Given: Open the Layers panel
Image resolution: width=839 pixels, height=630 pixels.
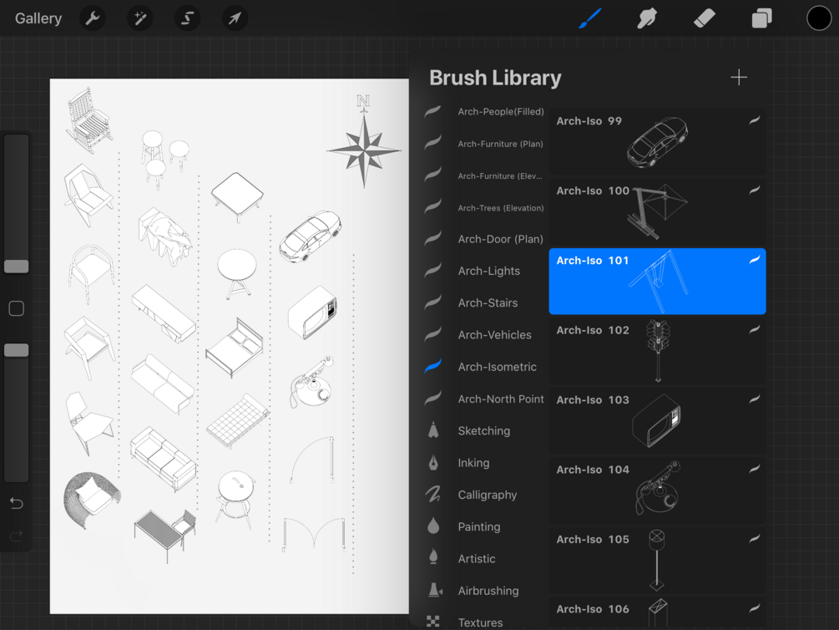Looking at the screenshot, I should 761,18.
